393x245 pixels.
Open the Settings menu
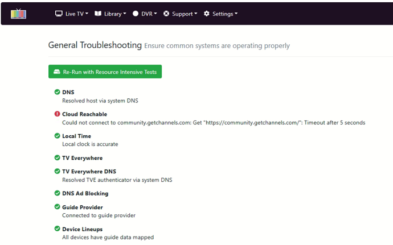[220, 14]
